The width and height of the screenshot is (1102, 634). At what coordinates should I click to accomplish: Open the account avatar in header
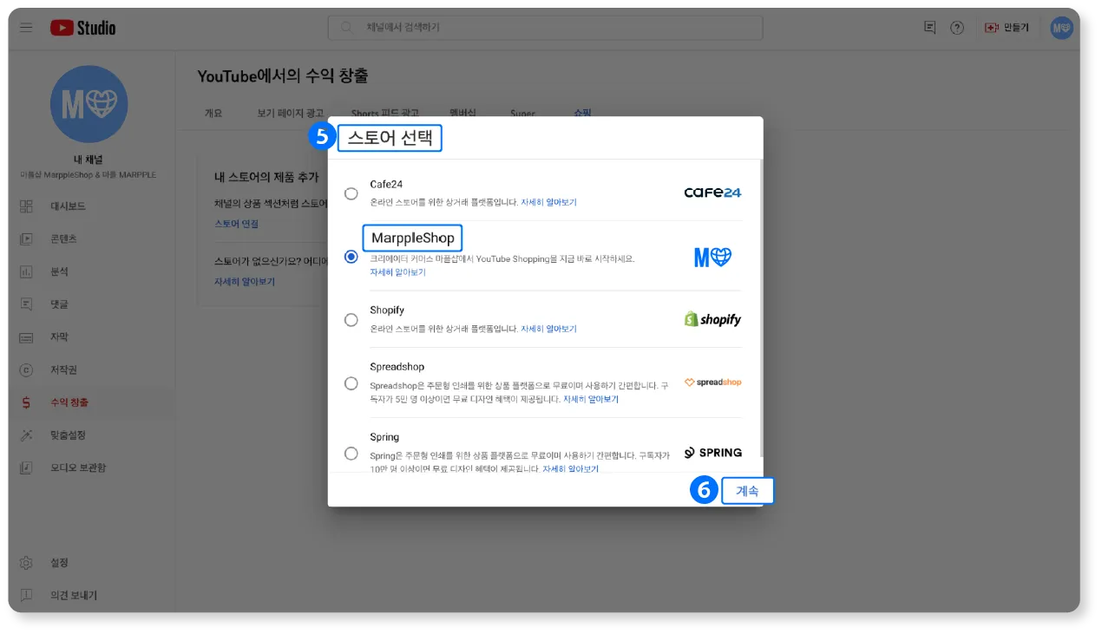1062,28
